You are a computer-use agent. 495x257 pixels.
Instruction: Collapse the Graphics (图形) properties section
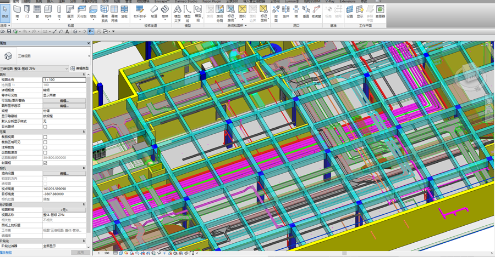[84, 75]
